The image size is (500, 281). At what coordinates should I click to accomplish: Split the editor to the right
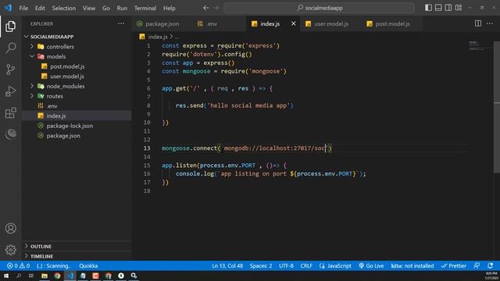[478, 23]
